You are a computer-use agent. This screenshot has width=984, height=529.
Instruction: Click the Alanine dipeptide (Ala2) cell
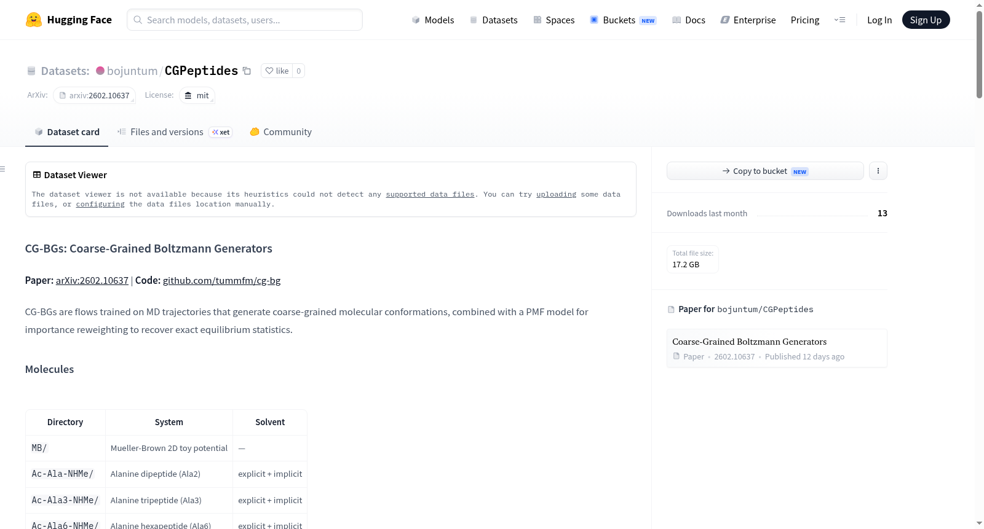(x=169, y=474)
